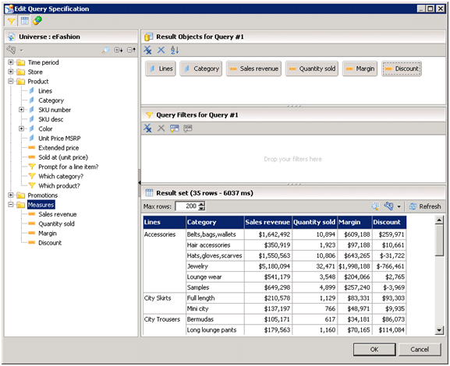This screenshot has width=450, height=366.
Task: Click the result set scrollbar down arrow
Action: pyautogui.click(x=439, y=330)
